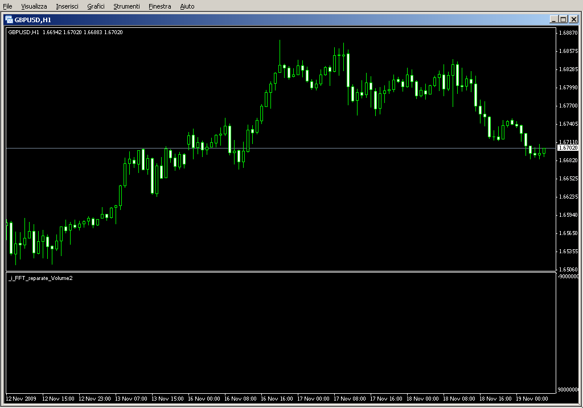The width and height of the screenshot is (583, 408).
Task: Click the 16 Nov 08:00 time label
Action: (x=240, y=399)
